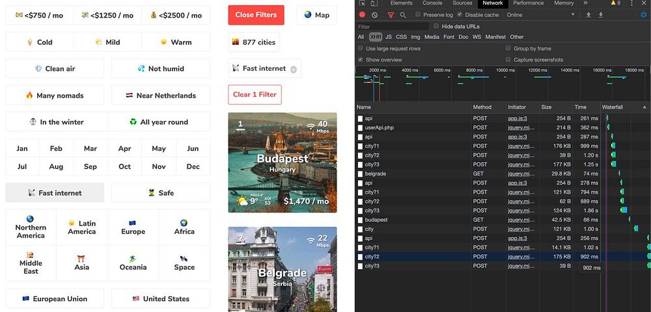Click the red Close Filters button
The height and width of the screenshot is (312, 651).
tap(256, 15)
